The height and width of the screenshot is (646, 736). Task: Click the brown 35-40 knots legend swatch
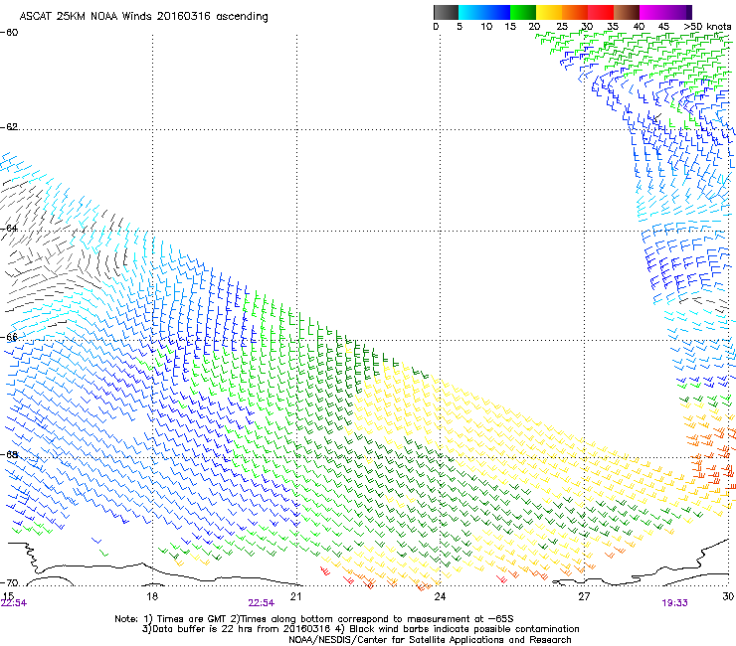coord(627,12)
